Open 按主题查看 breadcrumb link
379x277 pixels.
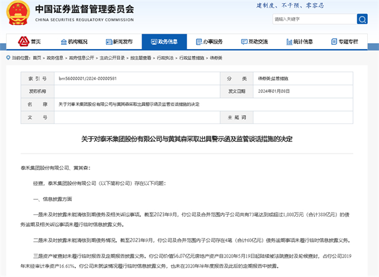(141, 58)
